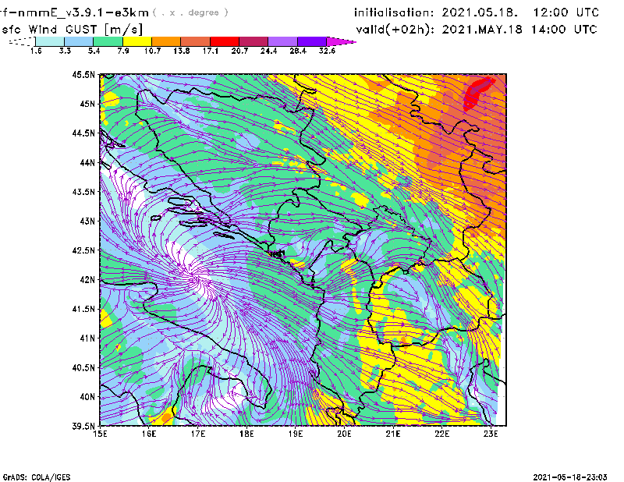624x482 pixels.
Task: Click the light cyan 1.6–3.3 legend swatch
Action: coord(50,41)
